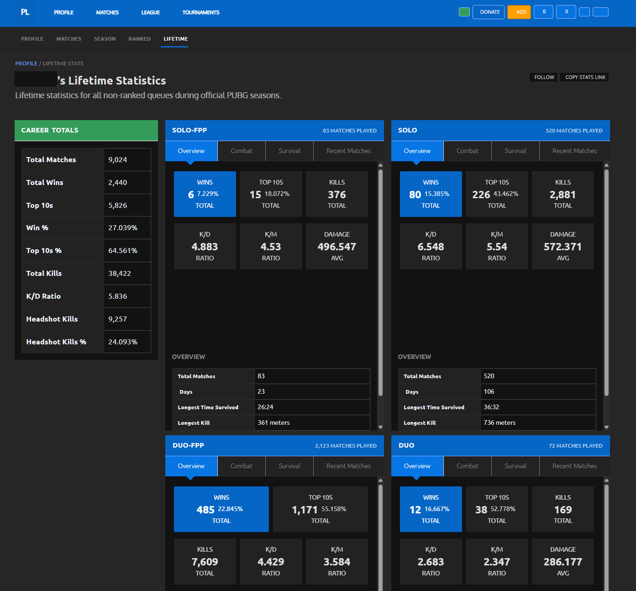The height and width of the screenshot is (591, 636).
Task: Click the DUO-FPP KILLS 7,609 card
Action: (x=205, y=561)
